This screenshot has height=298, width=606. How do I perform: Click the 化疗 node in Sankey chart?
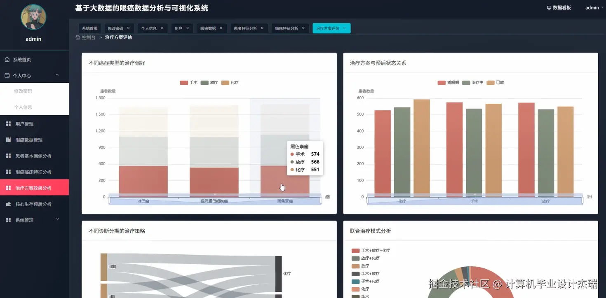[x=278, y=273]
